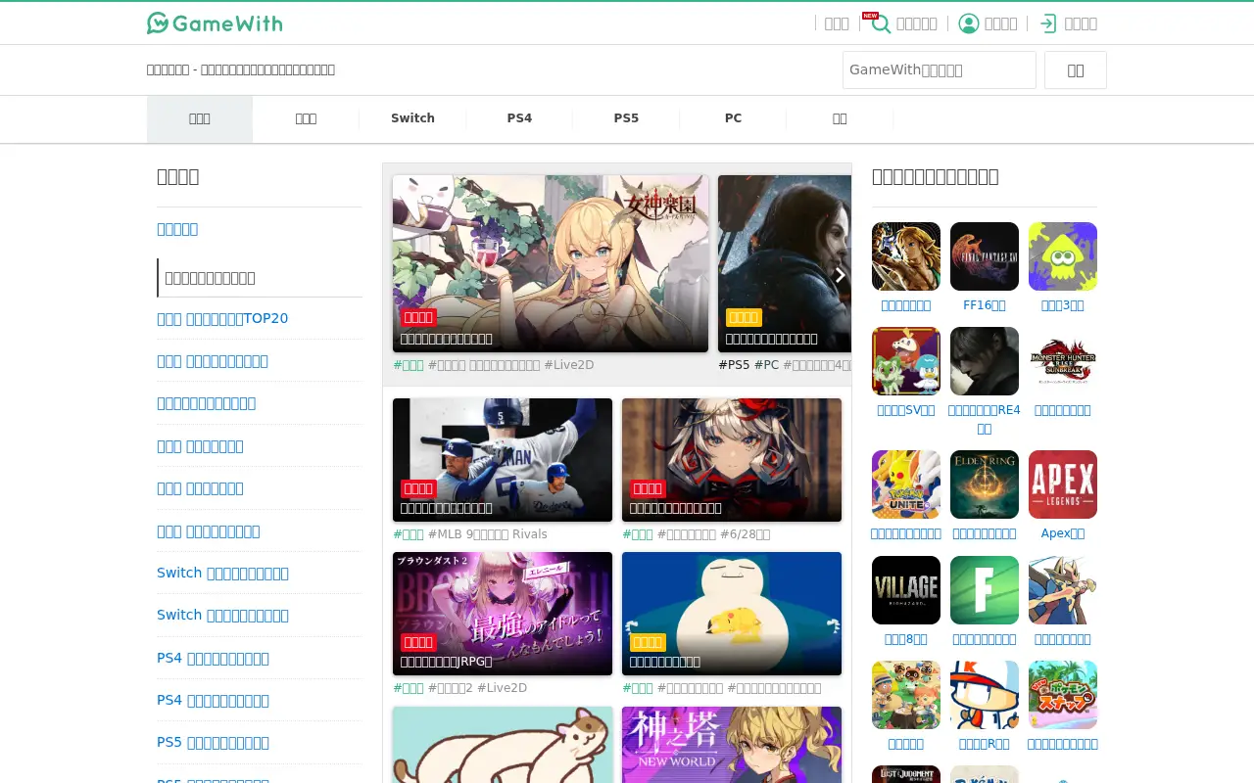Open the green Fortnite F icon

985,590
